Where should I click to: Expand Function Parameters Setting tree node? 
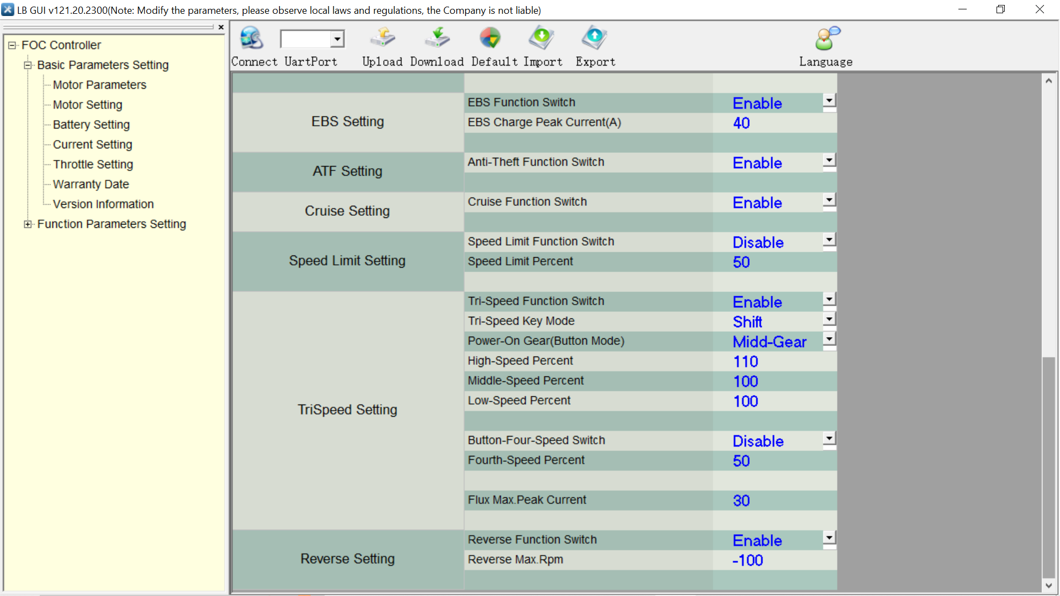(28, 224)
